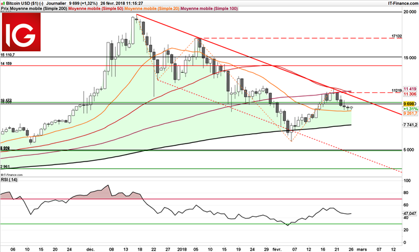Click the green +1,31% change tag
This screenshot has height=252, width=419.
tap(410, 109)
